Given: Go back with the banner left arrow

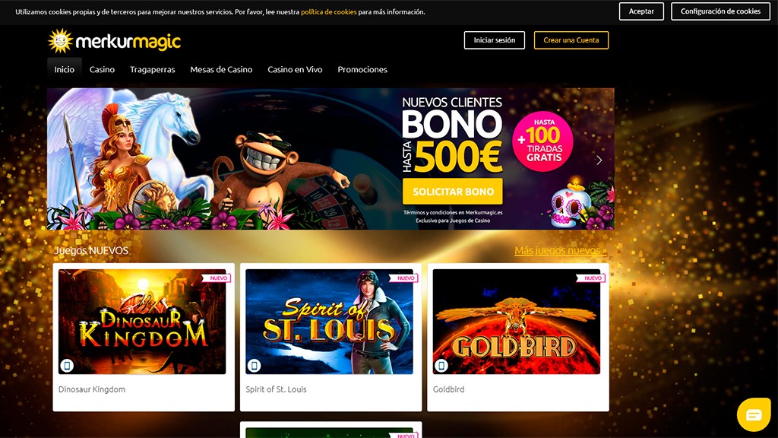Looking at the screenshot, I should coord(62,160).
